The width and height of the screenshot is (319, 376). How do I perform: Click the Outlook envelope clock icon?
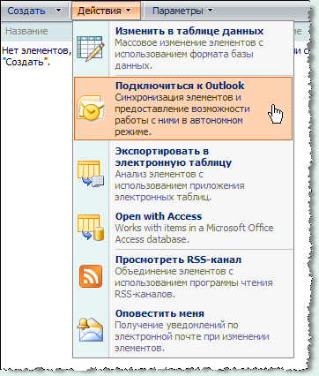pyautogui.click(x=91, y=108)
